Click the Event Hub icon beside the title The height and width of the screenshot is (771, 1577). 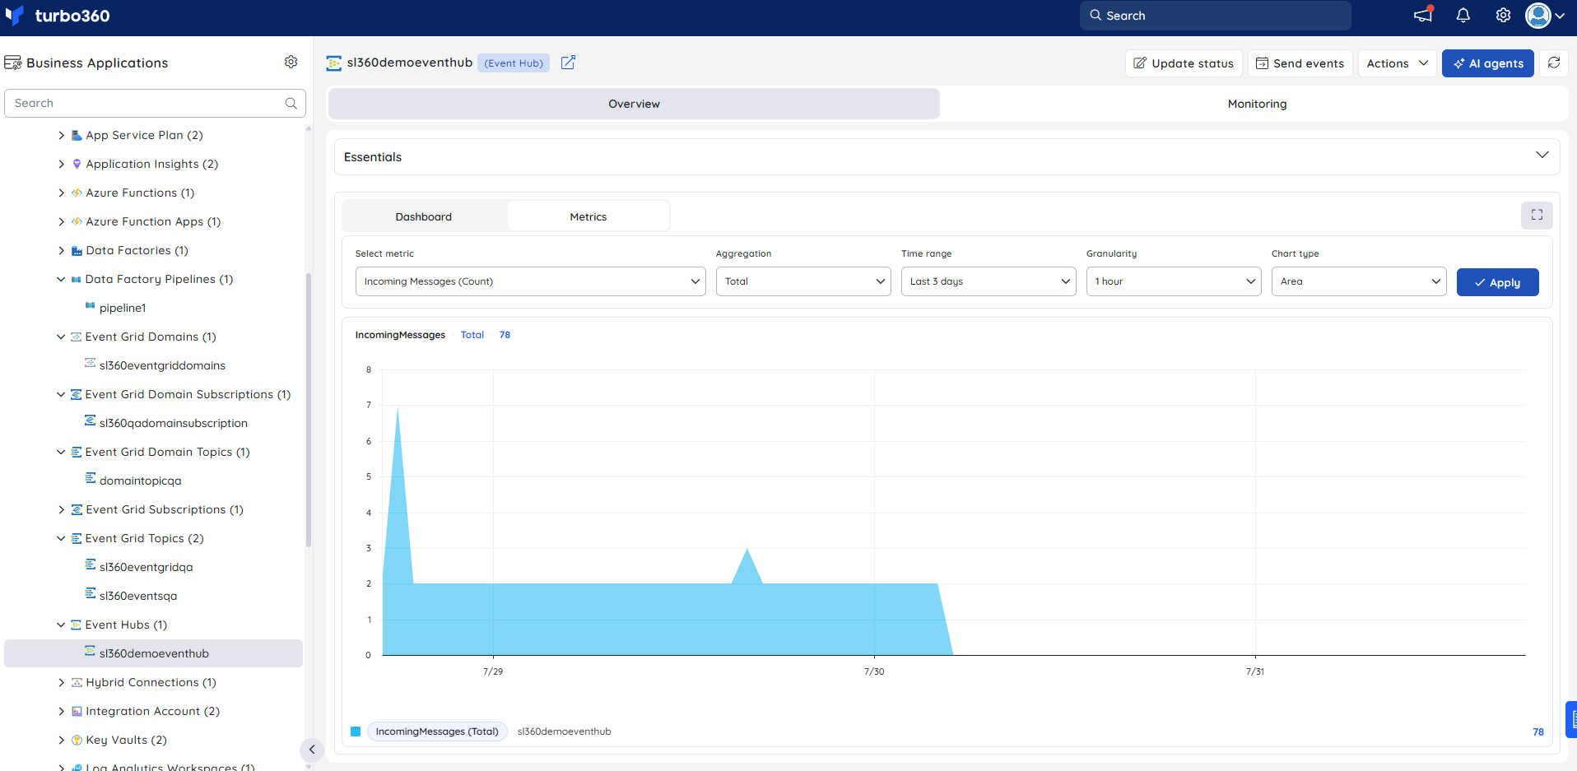click(x=334, y=63)
